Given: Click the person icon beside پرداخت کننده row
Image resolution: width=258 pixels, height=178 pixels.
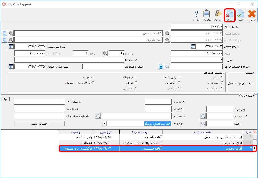Looking at the screenshot, I should coord(5,40).
